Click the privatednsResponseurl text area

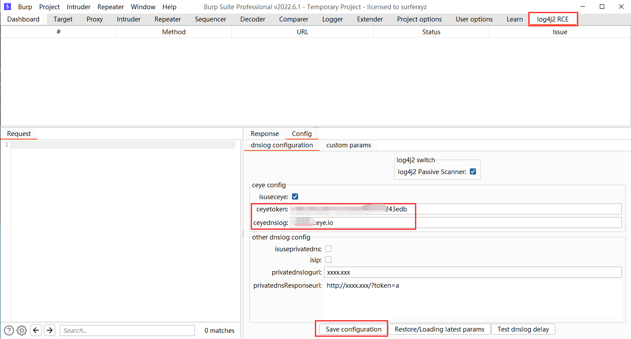click(x=473, y=300)
